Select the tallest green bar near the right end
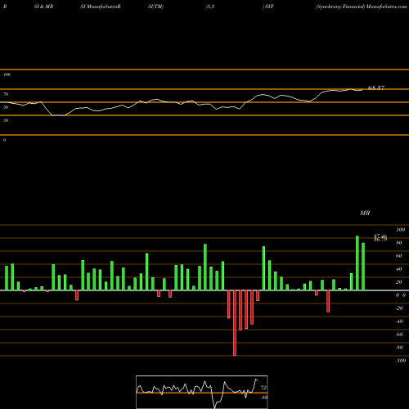This screenshot has width=409, height=409. [x=357, y=263]
